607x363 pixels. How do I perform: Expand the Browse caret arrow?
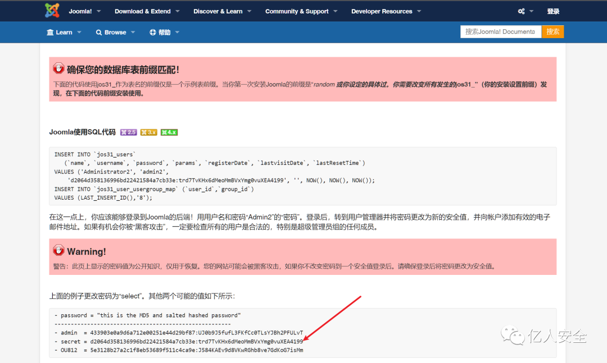pyautogui.click(x=133, y=32)
